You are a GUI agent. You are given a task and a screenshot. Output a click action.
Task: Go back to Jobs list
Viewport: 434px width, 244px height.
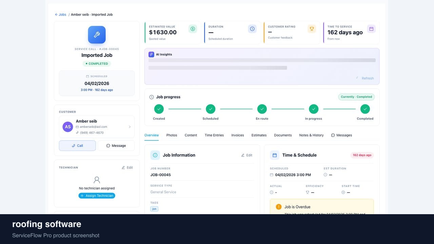point(61,15)
